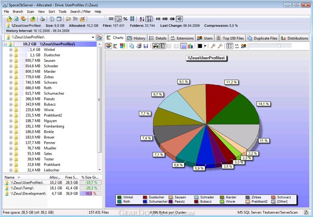This screenshot has width=313, height=217.
Task: Toggle the cloud allocated-size display button
Action: click(x=118, y=19)
